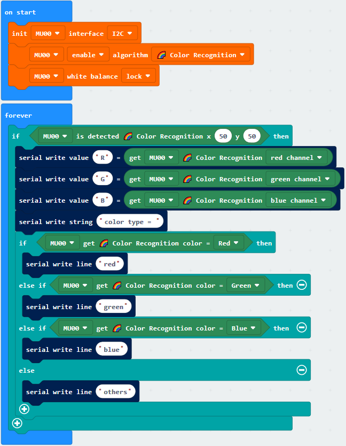Edit the "G" serial value name field
The height and width of the screenshot is (446, 346).
(103, 179)
